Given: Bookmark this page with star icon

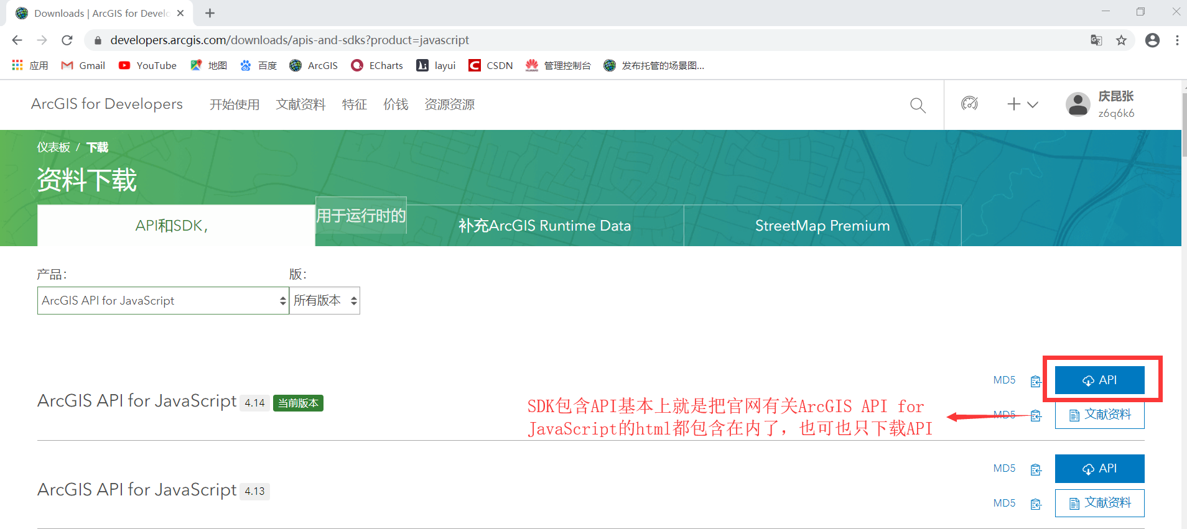Looking at the screenshot, I should [x=1121, y=40].
